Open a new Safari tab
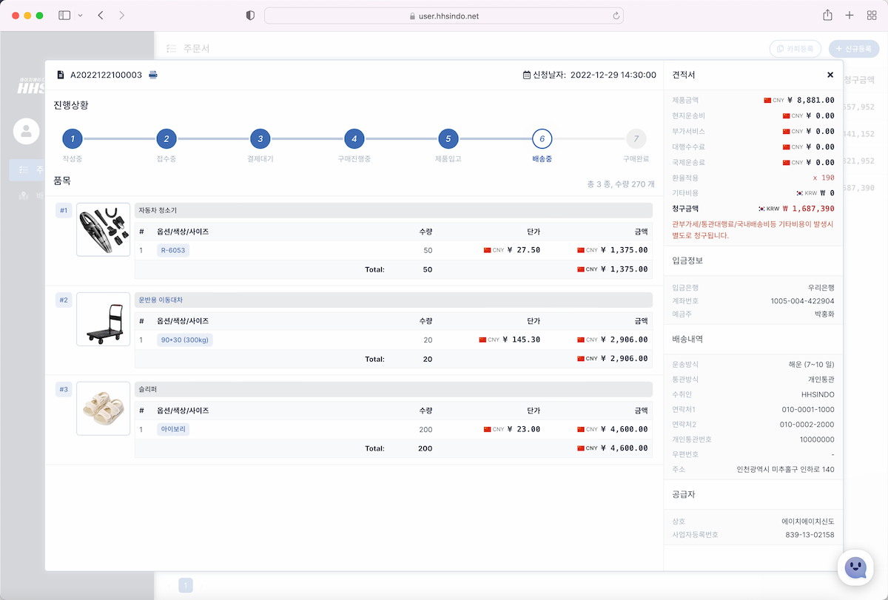 click(850, 16)
